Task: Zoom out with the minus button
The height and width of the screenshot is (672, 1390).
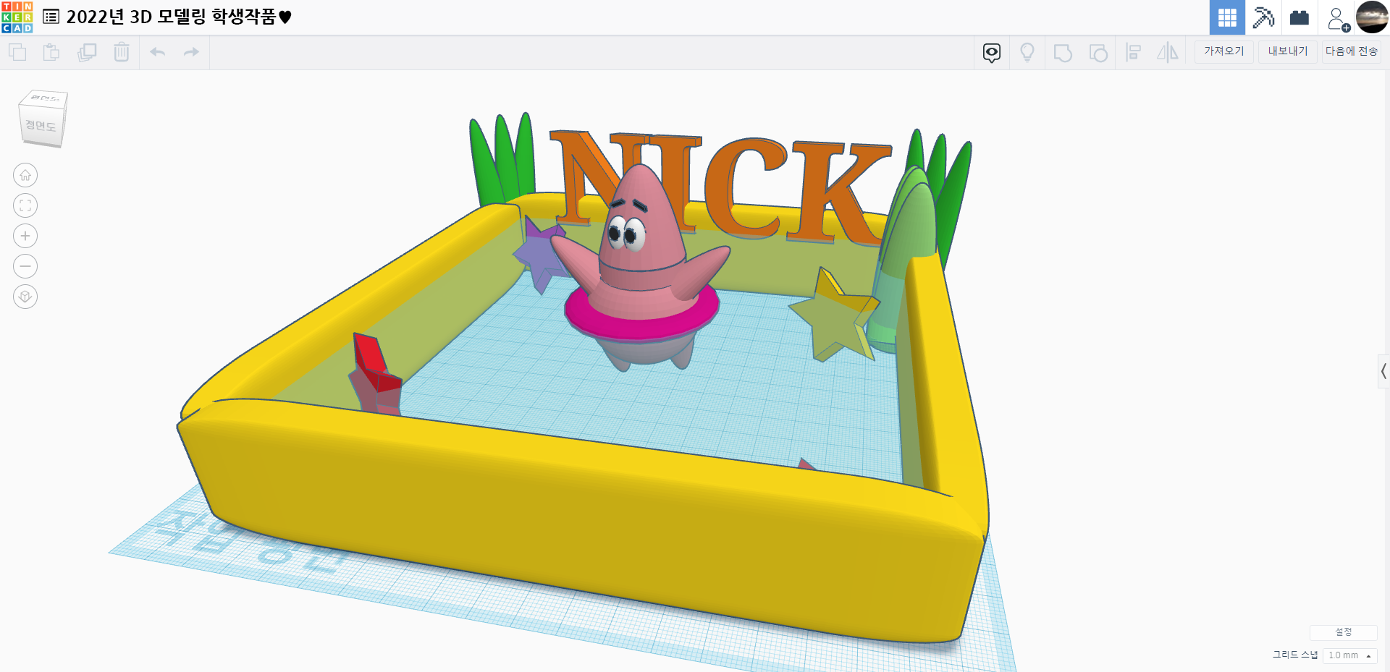Action: 25,266
